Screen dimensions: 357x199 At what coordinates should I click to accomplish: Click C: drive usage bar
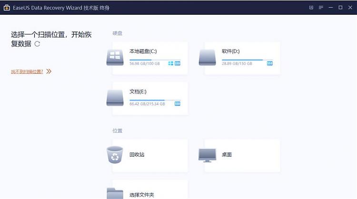click(155, 60)
